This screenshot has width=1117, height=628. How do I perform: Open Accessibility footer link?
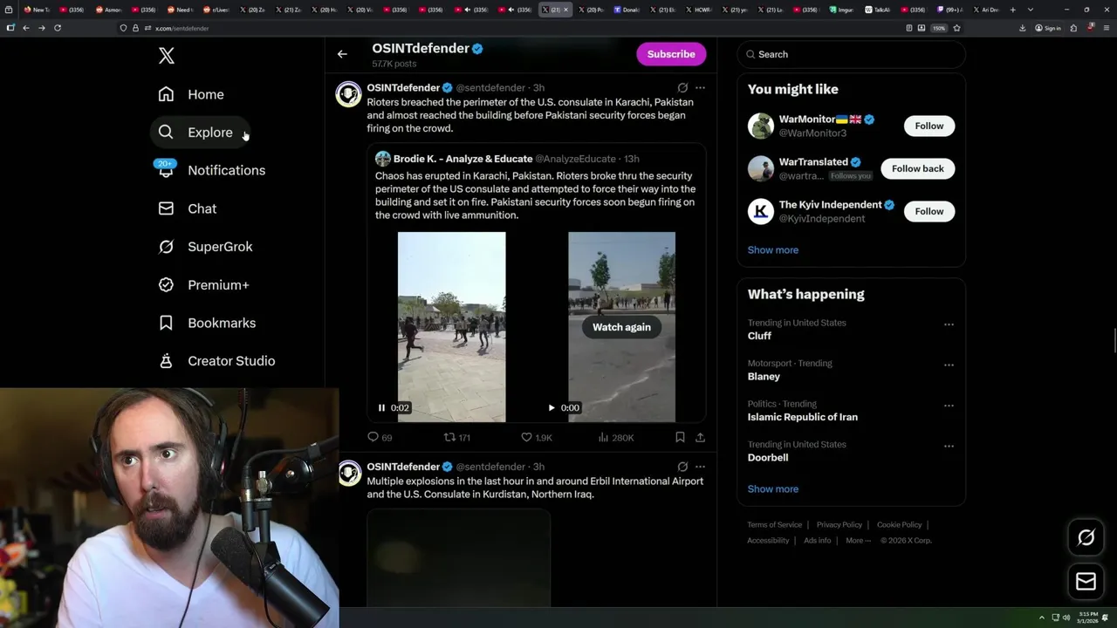tap(768, 541)
